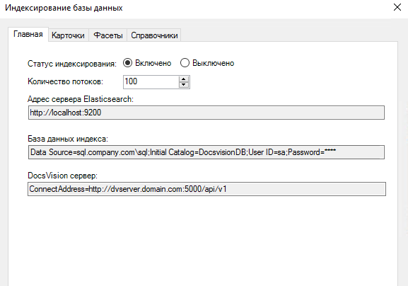
Task: Click the Статус индексирования label
Action: (x=72, y=64)
